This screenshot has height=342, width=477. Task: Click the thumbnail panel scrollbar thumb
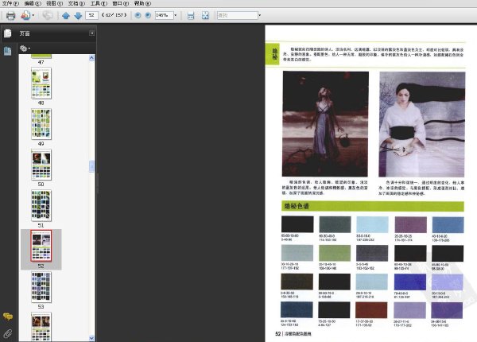tap(91, 166)
